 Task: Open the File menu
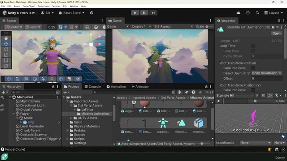(x=3, y=6)
